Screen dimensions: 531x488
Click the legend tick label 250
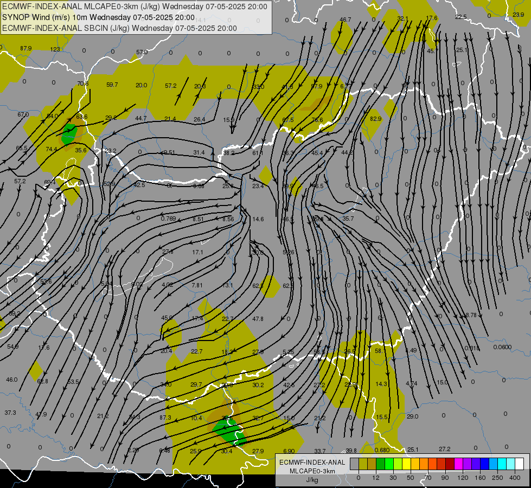point(497,478)
